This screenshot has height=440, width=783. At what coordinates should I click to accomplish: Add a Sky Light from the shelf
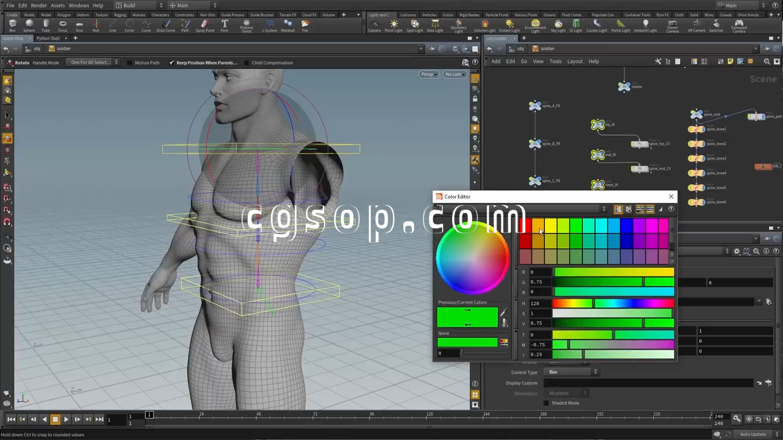[558, 26]
